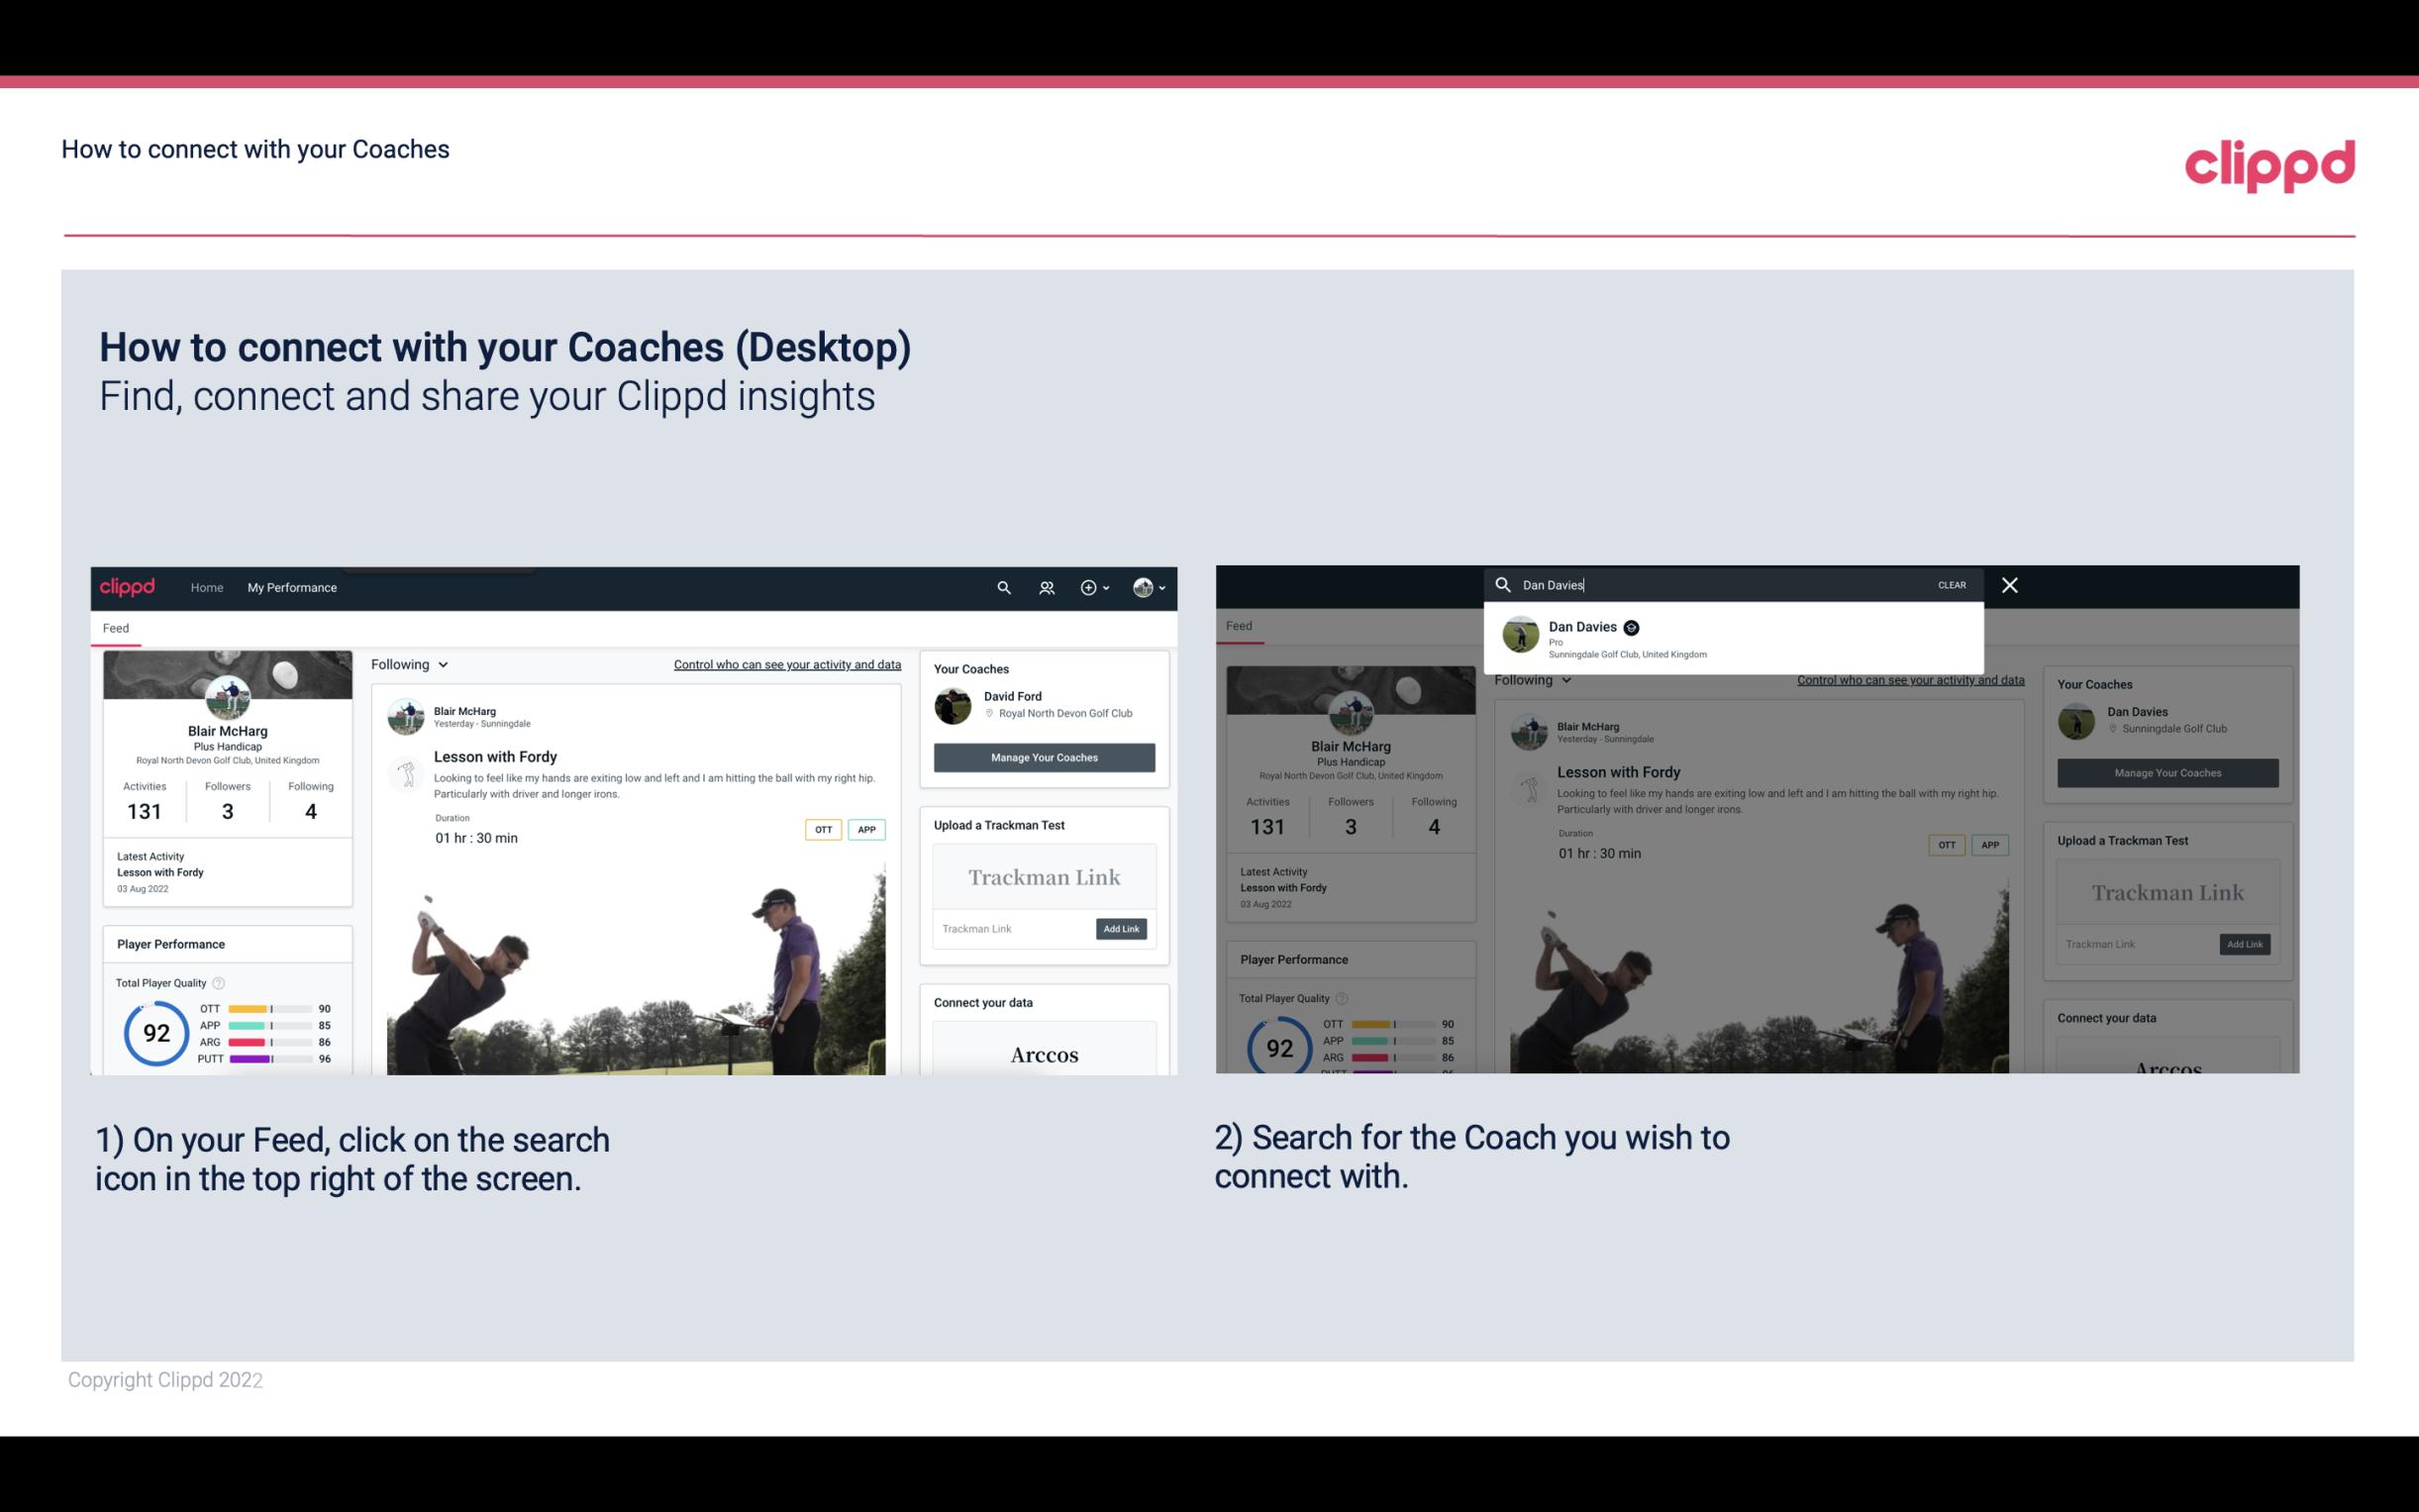Viewport: 2419px width, 1512px height.
Task: Toggle the Following dropdown on feed
Action: pos(409,663)
